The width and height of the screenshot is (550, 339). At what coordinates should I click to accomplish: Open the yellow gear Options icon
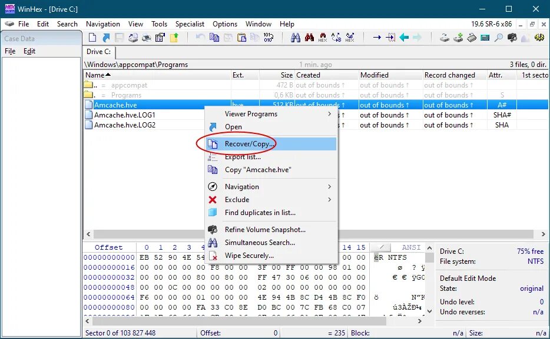point(539,37)
